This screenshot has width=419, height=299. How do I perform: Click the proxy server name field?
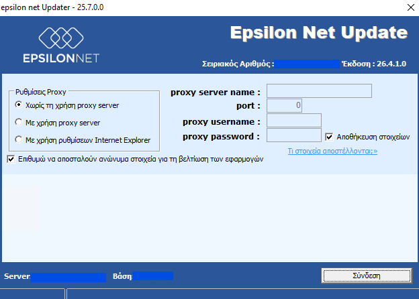coord(319,91)
